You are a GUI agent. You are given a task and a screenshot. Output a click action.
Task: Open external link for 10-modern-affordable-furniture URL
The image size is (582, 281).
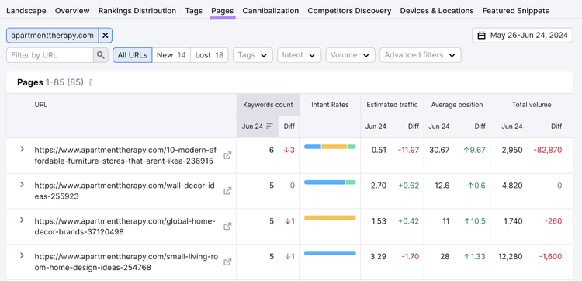tap(227, 155)
